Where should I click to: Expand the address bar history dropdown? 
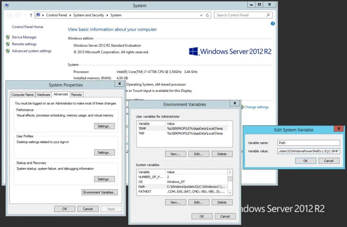click(x=202, y=15)
